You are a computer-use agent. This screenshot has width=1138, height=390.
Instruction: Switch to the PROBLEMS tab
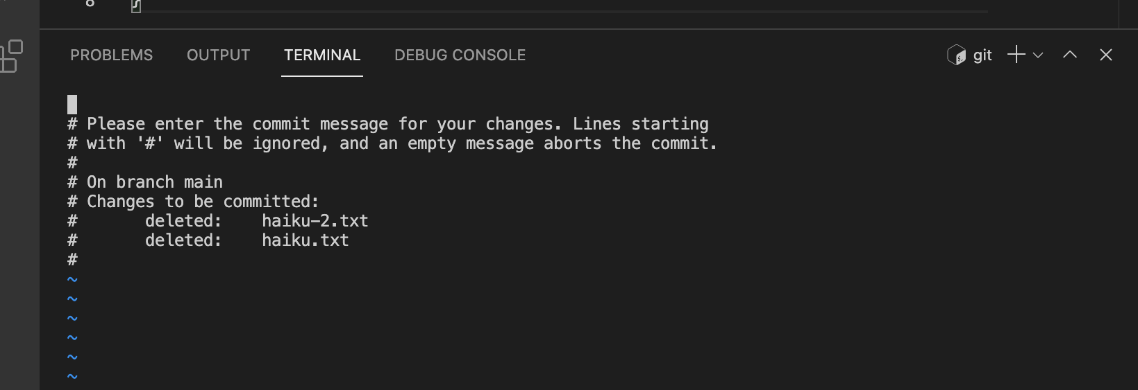[111, 55]
